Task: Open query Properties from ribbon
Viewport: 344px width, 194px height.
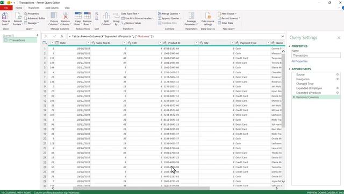Action: (x=31, y=13)
